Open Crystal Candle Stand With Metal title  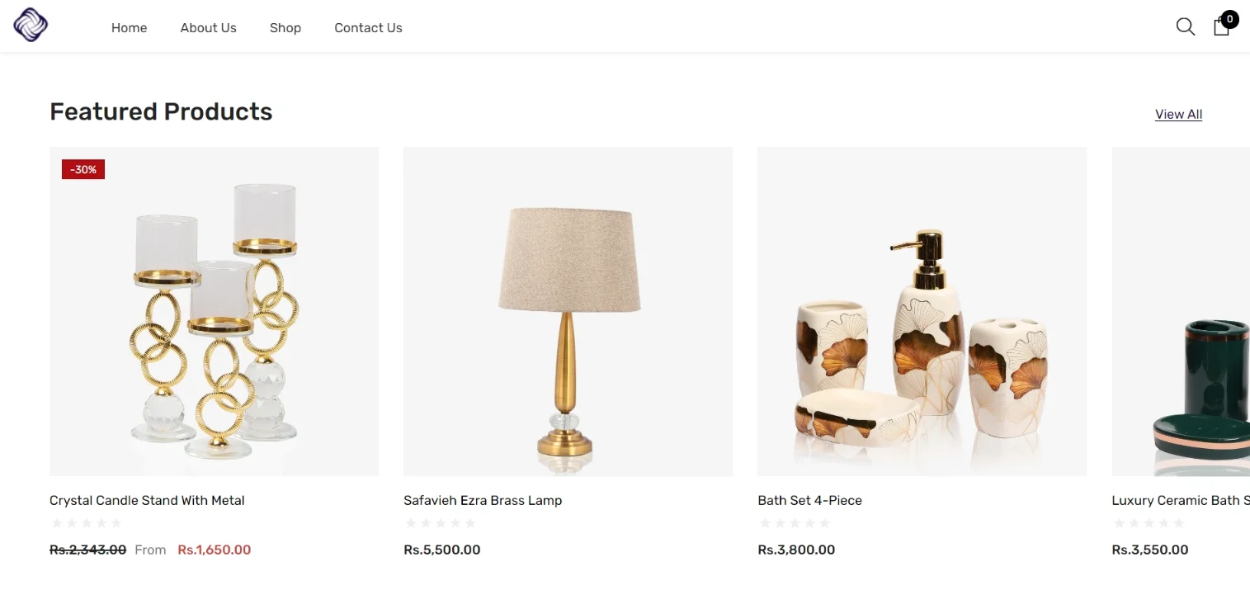pos(147,500)
